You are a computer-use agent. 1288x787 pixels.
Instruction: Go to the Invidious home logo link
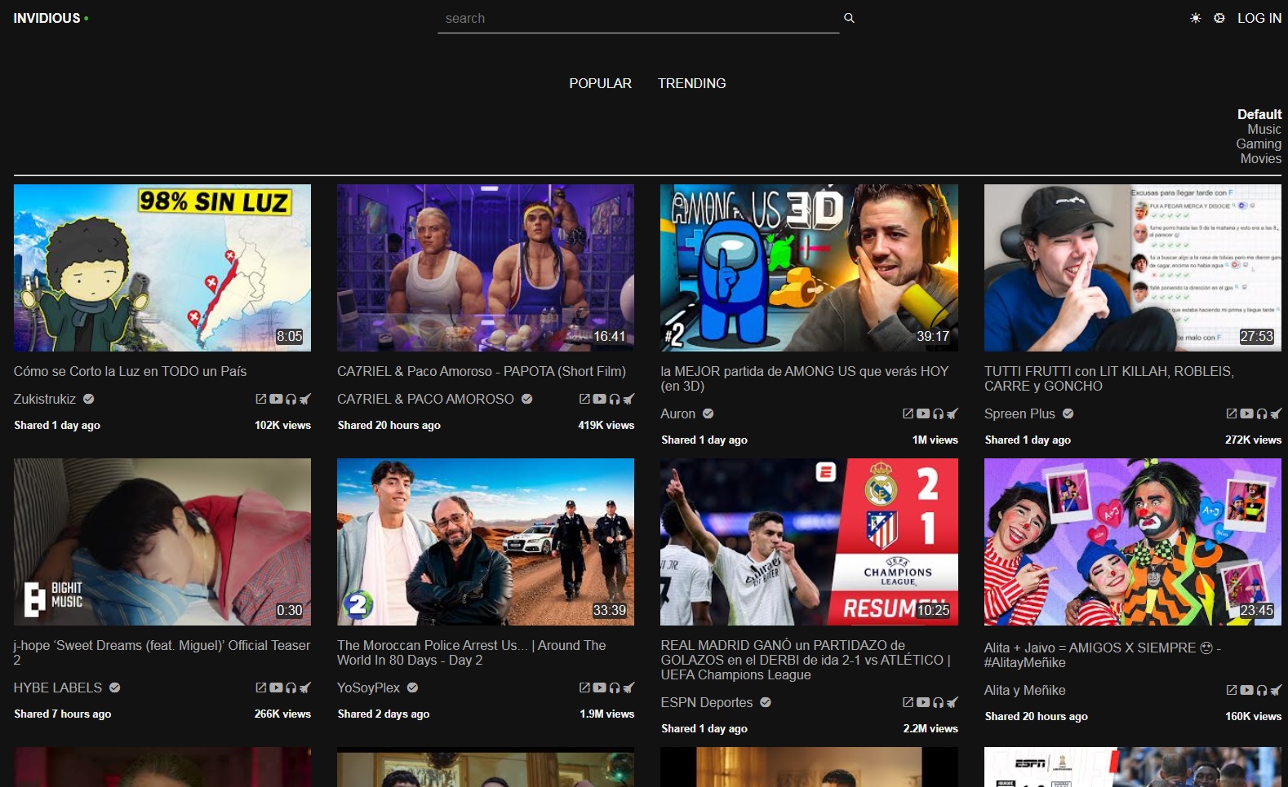click(47, 18)
